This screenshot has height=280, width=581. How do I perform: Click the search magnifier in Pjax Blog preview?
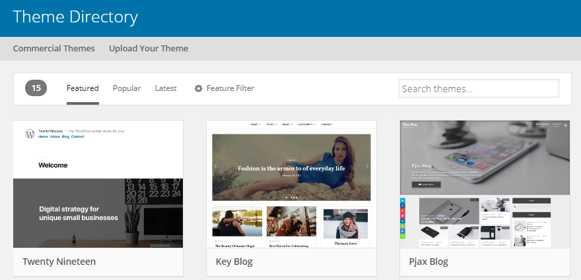(565, 125)
